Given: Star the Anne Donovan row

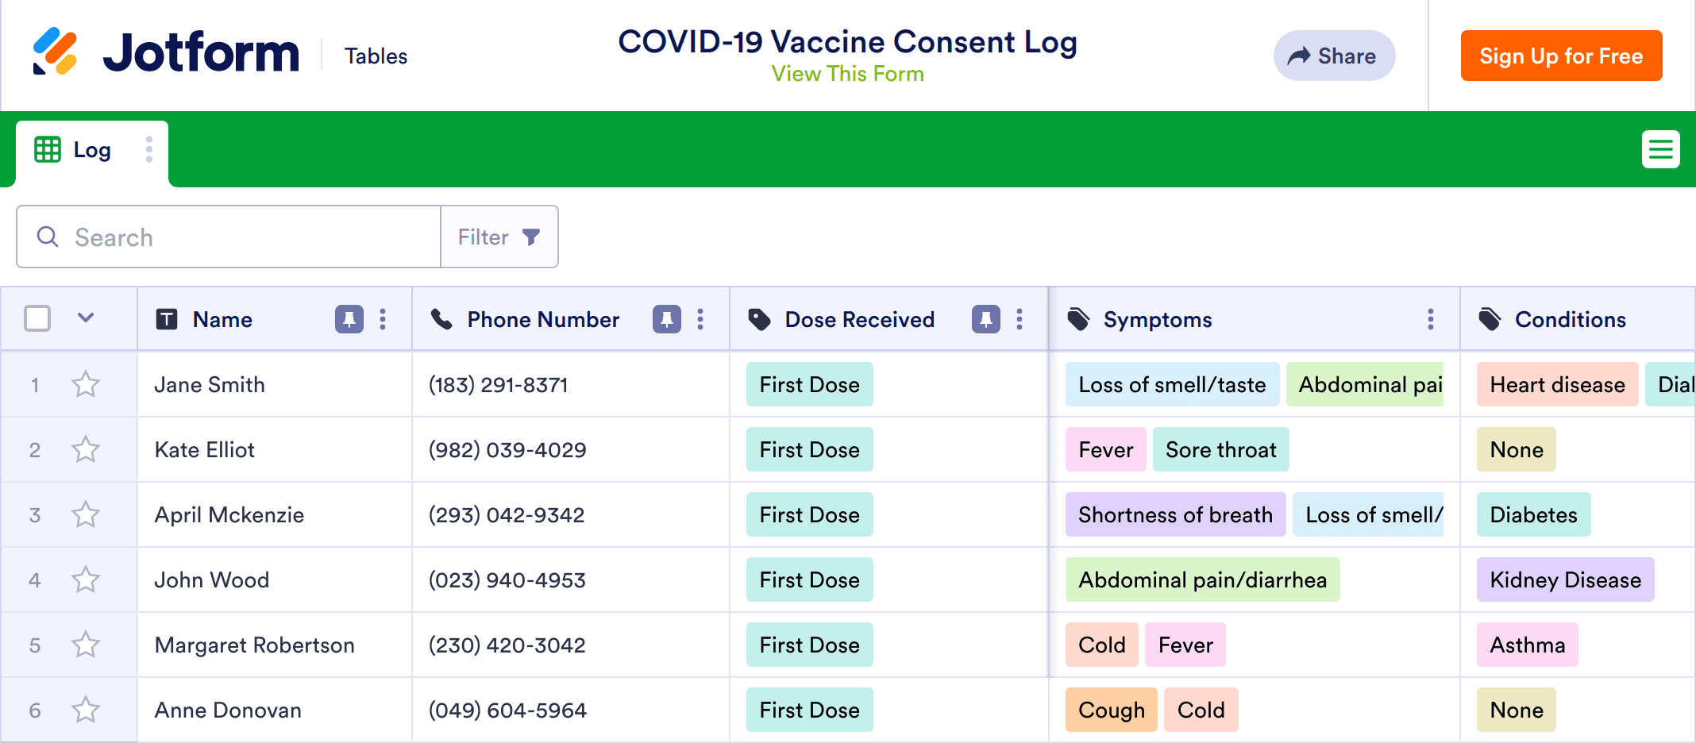Looking at the screenshot, I should (x=86, y=710).
